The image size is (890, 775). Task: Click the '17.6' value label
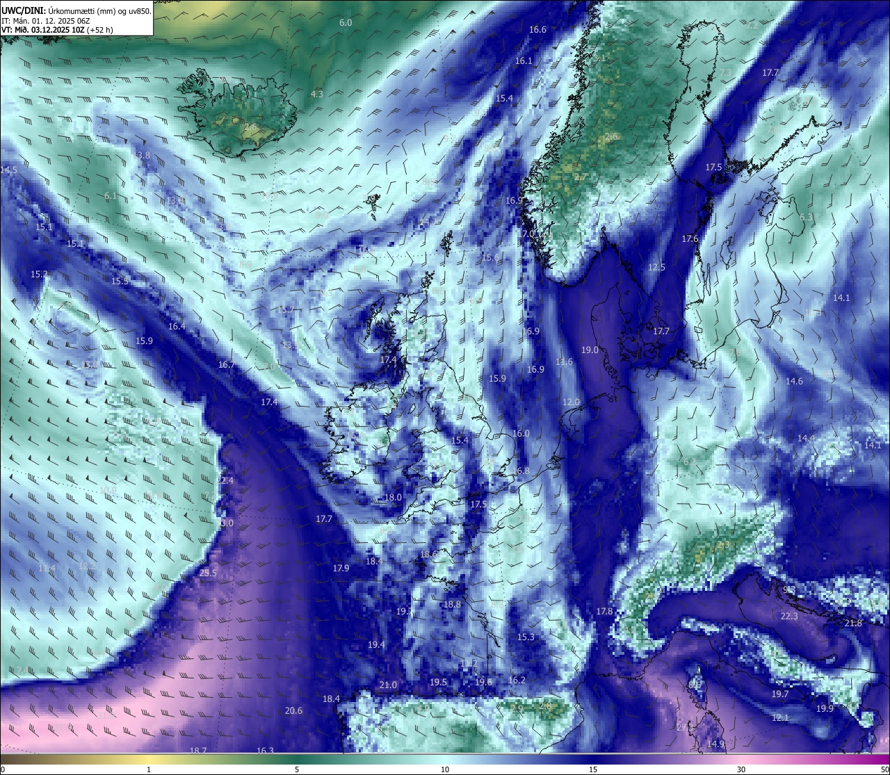click(x=690, y=239)
